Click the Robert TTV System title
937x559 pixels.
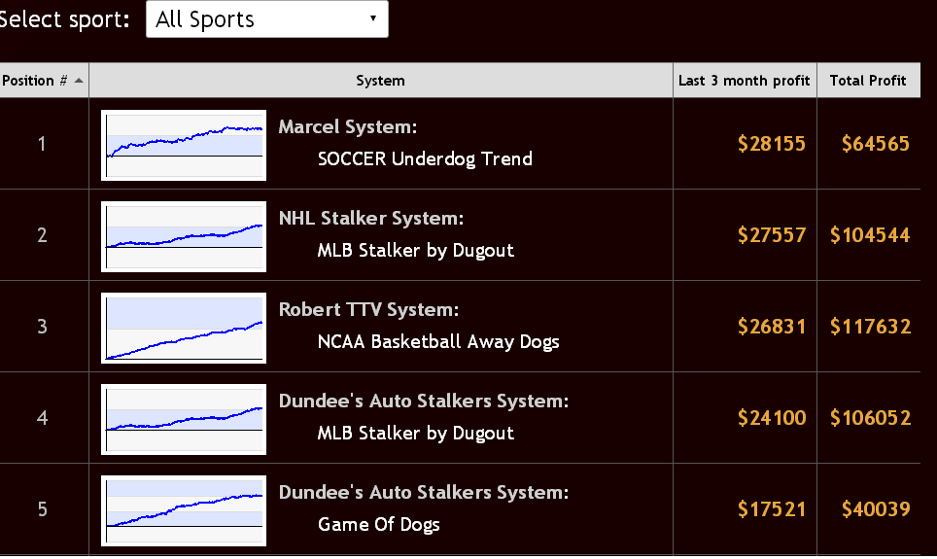[x=368, y=310]
